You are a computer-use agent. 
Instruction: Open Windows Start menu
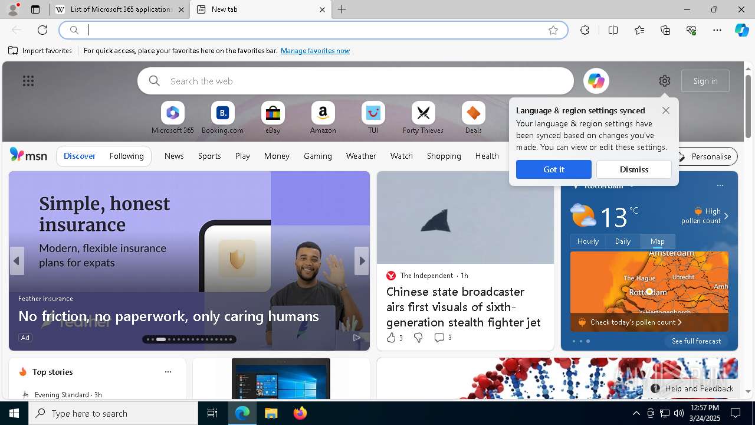click(x=14, y=413)
